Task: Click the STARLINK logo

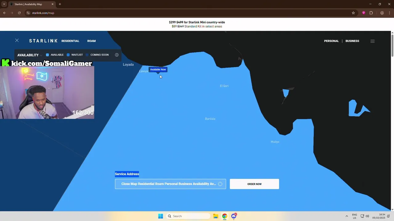Action: [43, 41]
